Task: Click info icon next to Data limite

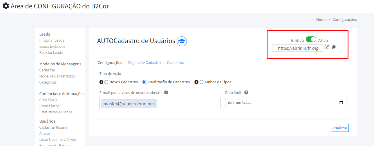Action: point(246,93)
